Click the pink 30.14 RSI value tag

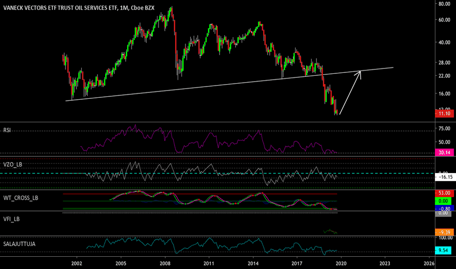pos(444,153)
